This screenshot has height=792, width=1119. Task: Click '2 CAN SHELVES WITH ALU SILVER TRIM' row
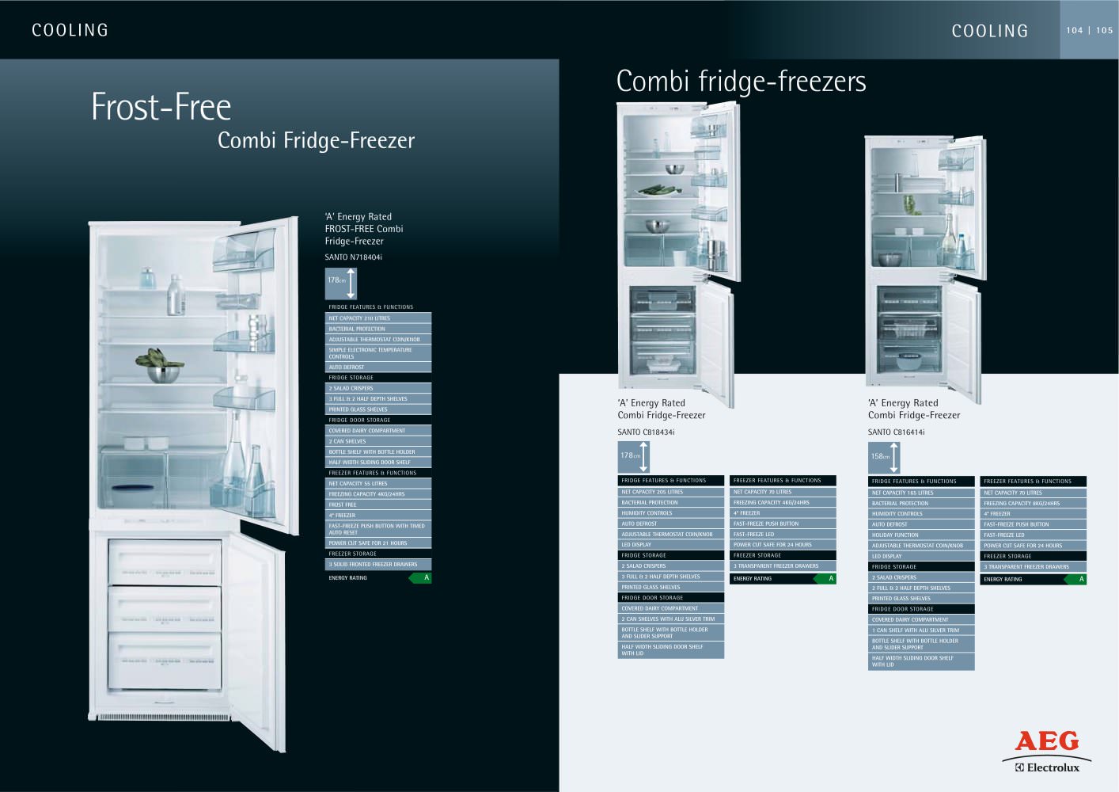pos(671,619)
